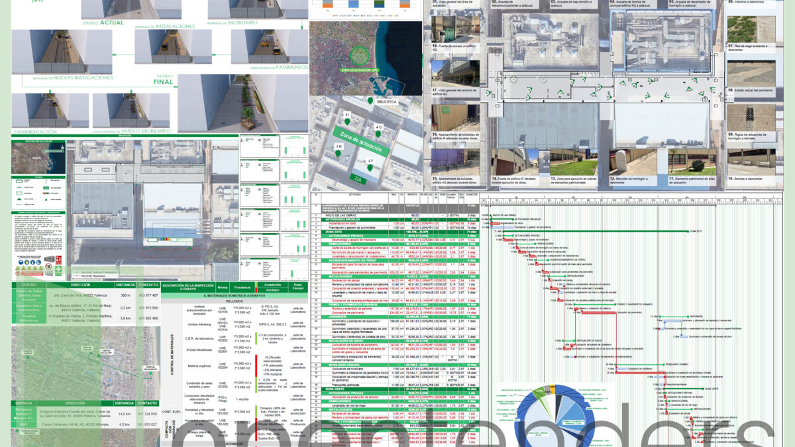
Task: Click the 'A. MATERIALES SOMETIDOS A ENSAYOS' header
Action: tap(234, 296)
